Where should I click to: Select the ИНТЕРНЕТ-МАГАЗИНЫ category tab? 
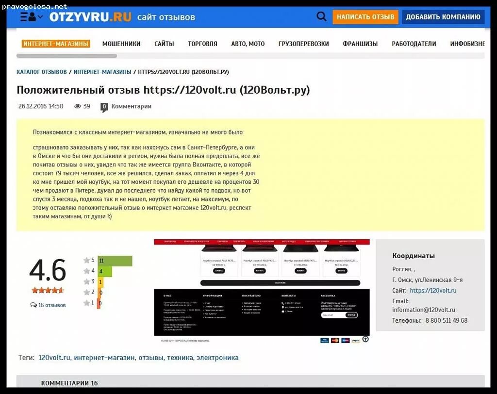point(56,43)
